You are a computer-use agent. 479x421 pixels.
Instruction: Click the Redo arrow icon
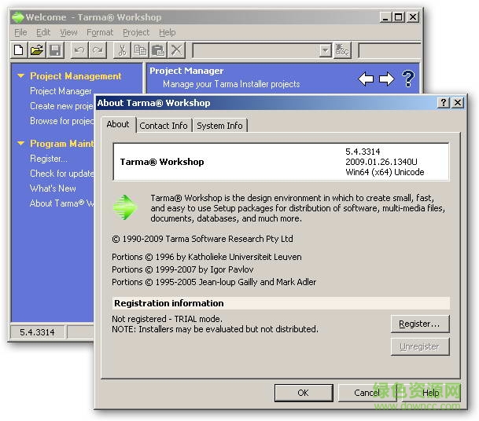pos(98,50)
